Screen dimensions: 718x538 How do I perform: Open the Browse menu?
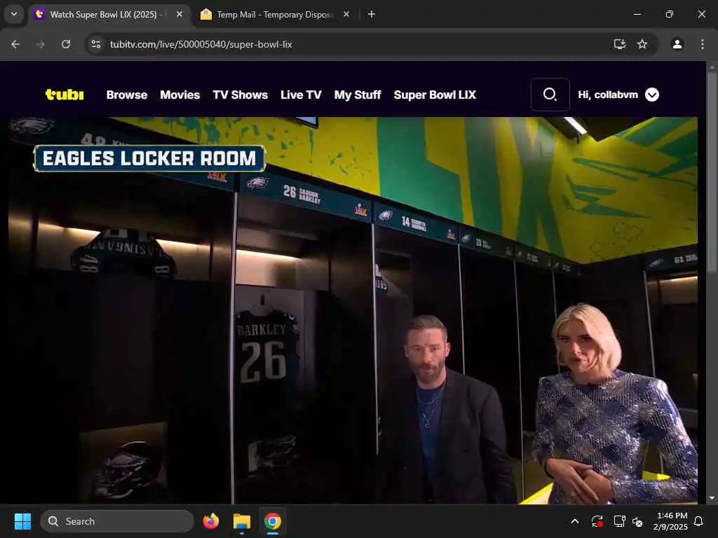pyautogui.click(x=127, y=95)
